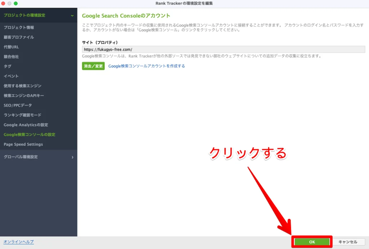
Task: Open イベント settings
Action: tap(11, 76)
